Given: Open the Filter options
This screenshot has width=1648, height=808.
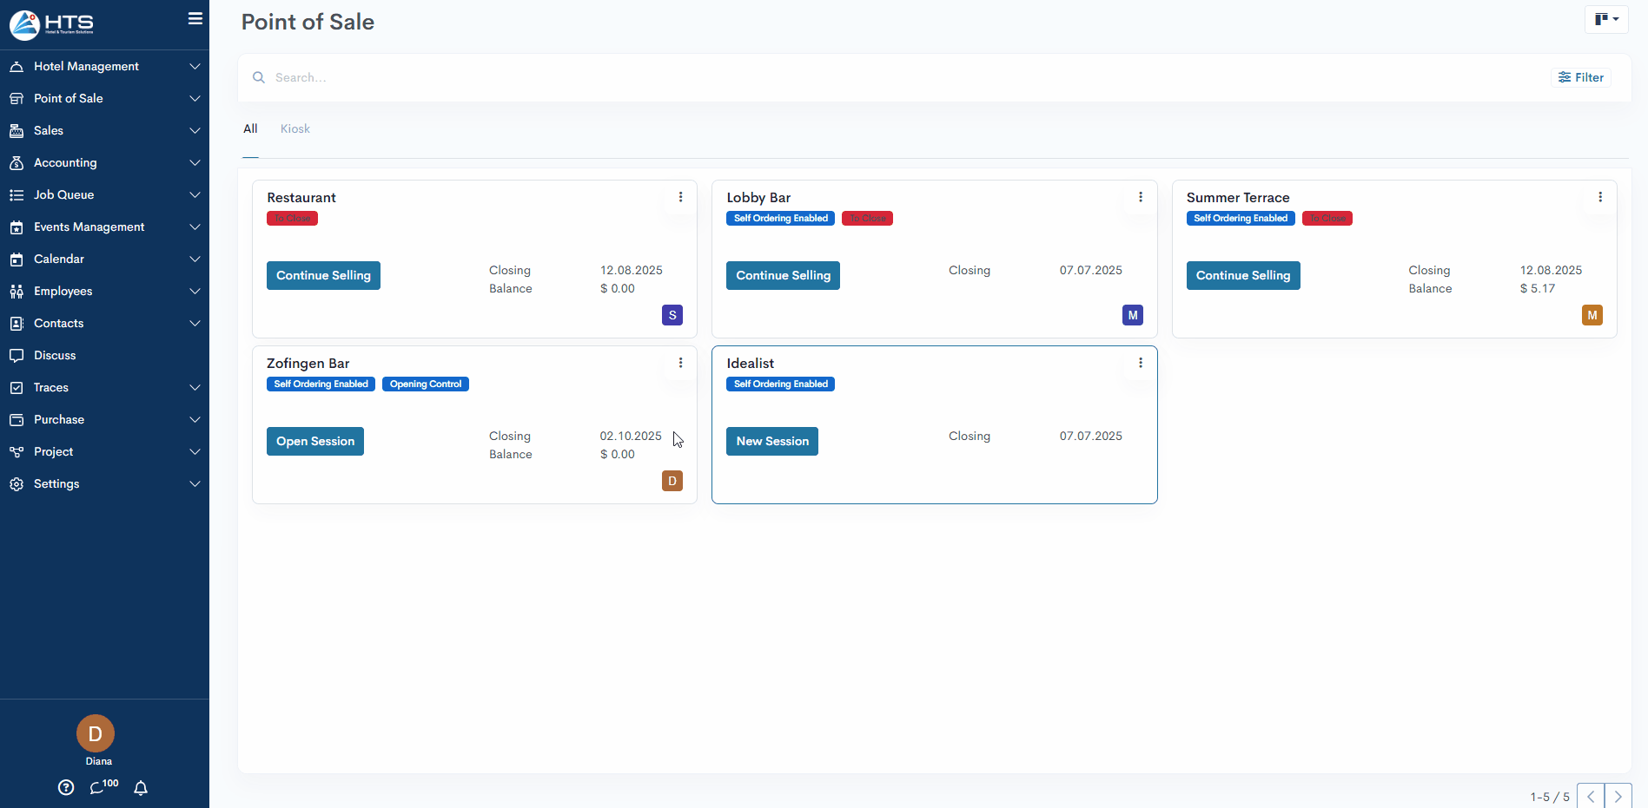Looking at the screenshot, I should click(1580, 77).
